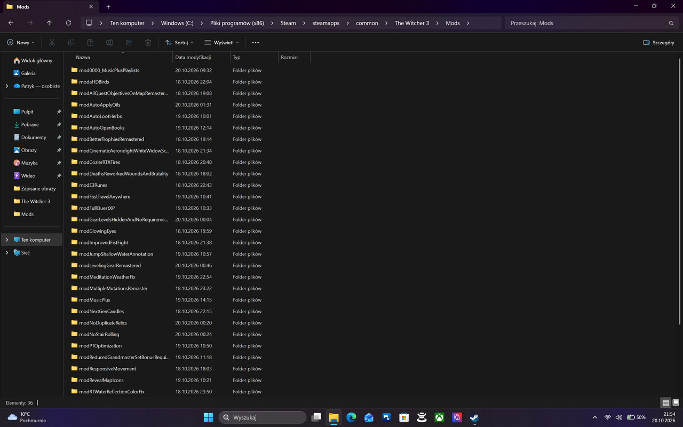Screen dimensions: 683x427
Task: Refresh the Mods folder view
Action: pyautogui.click(x=68, y=23)
